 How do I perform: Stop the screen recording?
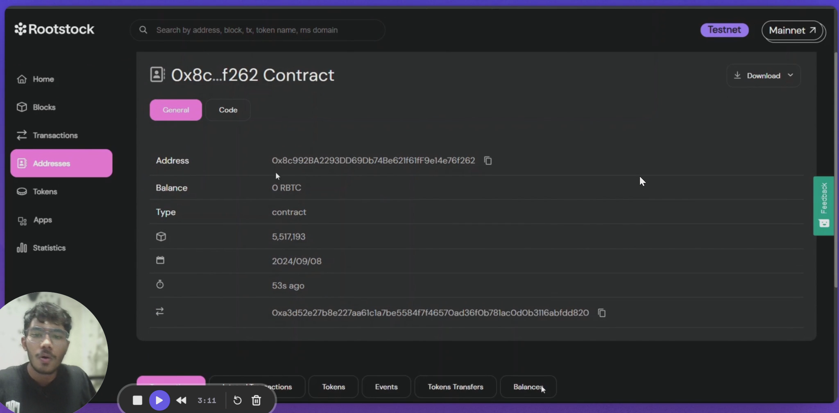pyautogui.click(x=138, y=400)
